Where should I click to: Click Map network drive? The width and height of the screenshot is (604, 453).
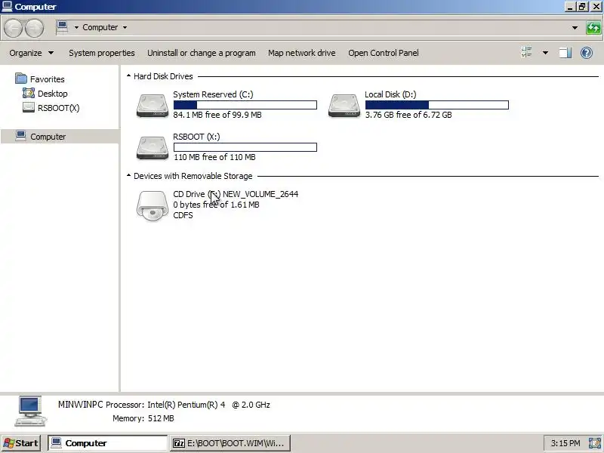(301, 53)
